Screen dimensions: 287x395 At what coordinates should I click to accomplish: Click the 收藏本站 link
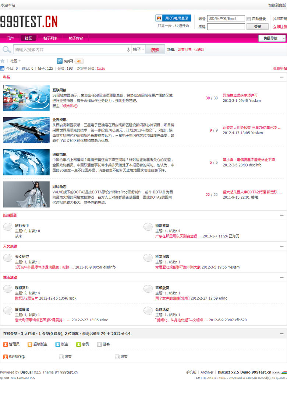[x=8, y=5]
